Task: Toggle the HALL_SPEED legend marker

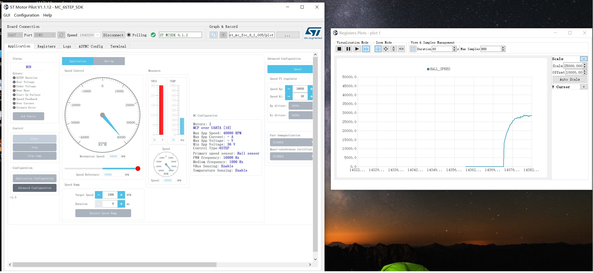Action: (428, 69)
